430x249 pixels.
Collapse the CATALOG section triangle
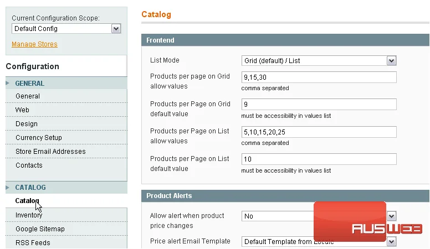[x=8, y=188]
